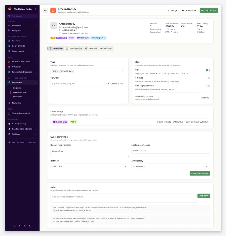Click the sparkle icon at sidebar bottom
The width and height of the screenshot is (226, 236).
(25, 226)
